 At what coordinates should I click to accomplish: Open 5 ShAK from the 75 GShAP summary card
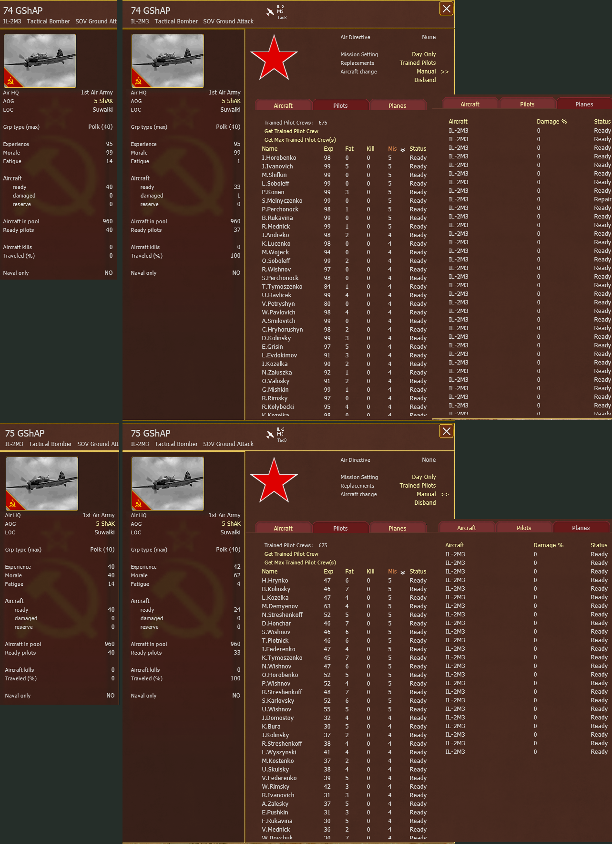[x=105, y=524]
